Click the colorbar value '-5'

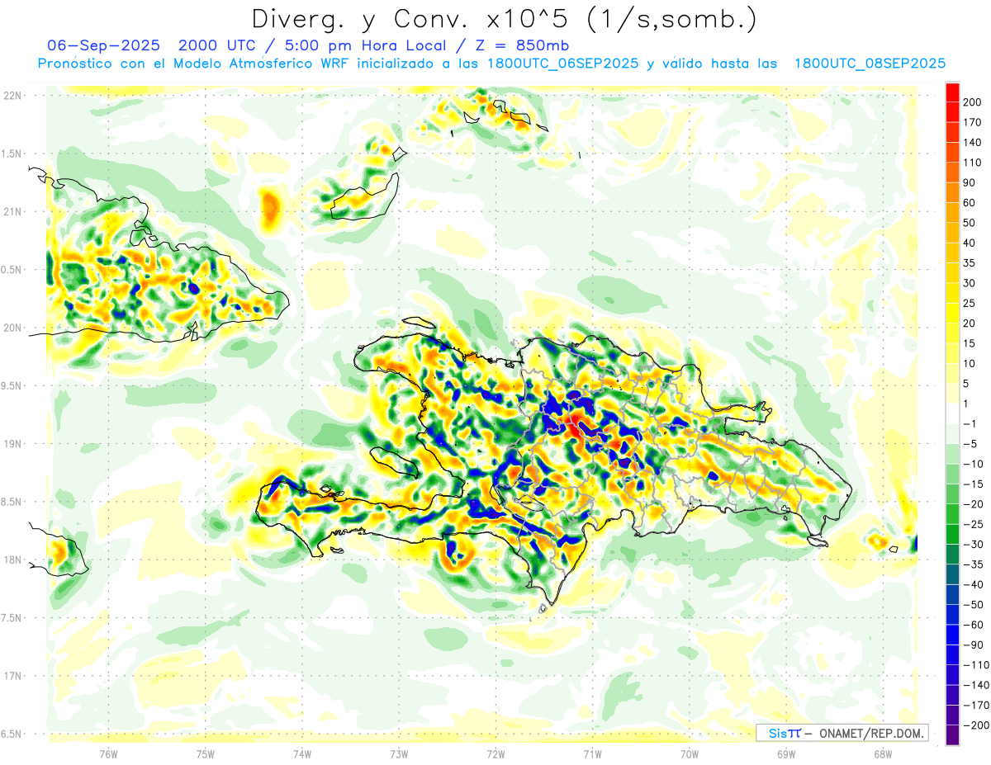[970, 444]
